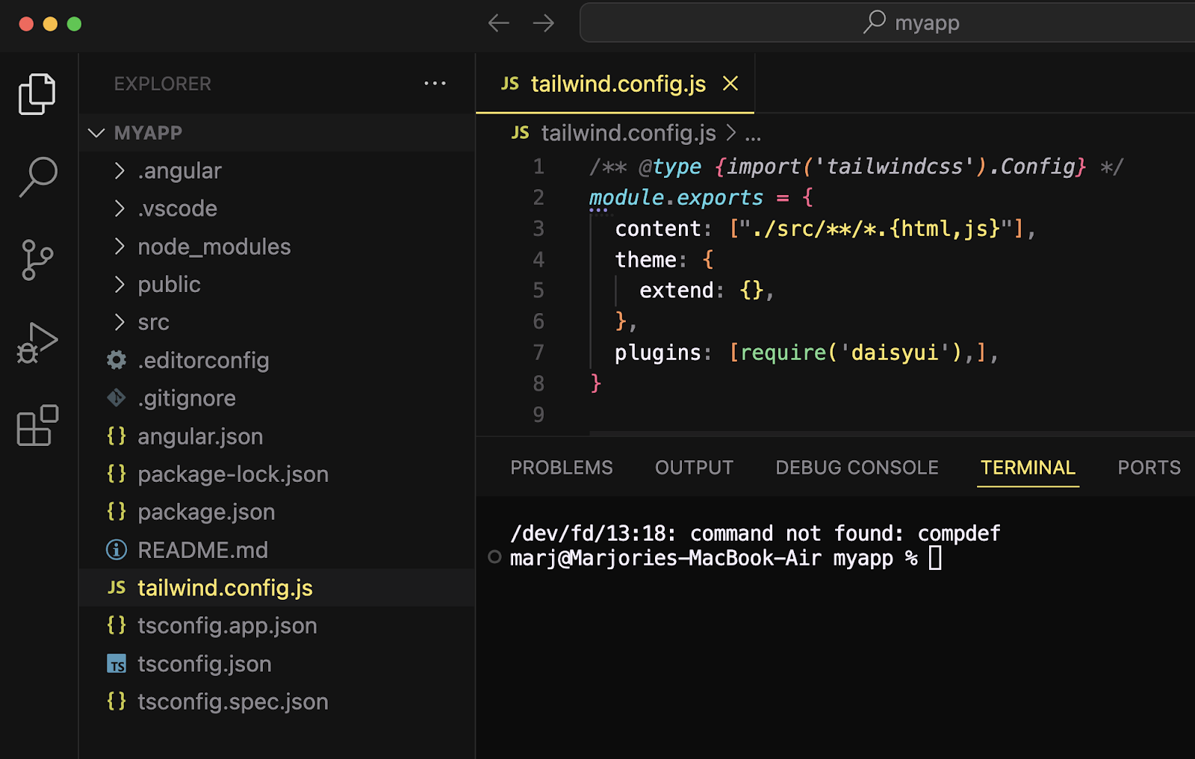This screenshot has height=759, width=1195.
Task: Click the breadcrumb tailwind.config.js path
Action: pos(628,133)
